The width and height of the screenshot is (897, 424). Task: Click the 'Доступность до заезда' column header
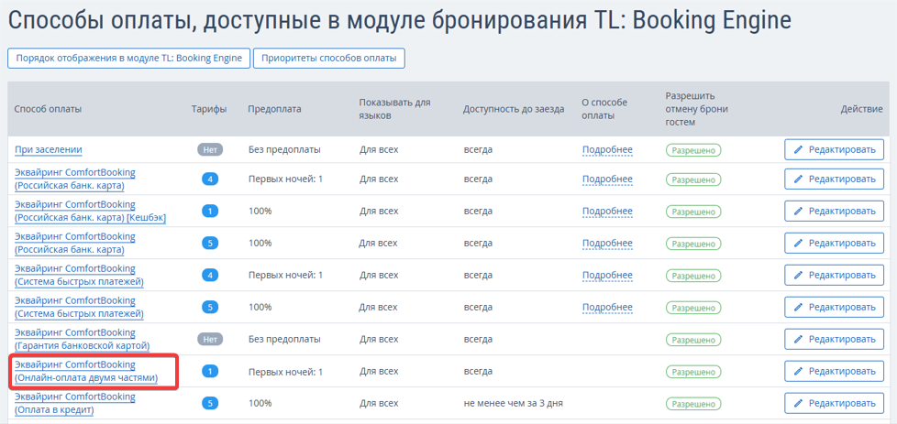[514, 109]
